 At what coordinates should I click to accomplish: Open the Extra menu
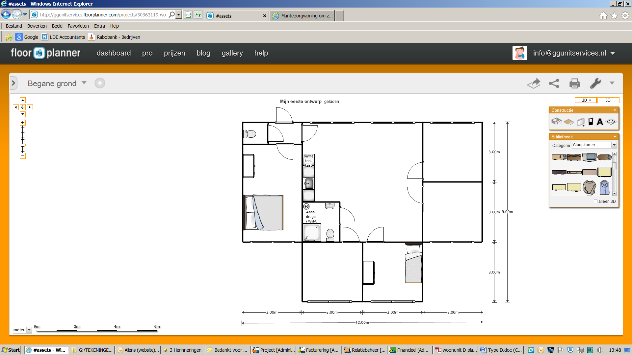click(99, 26)
